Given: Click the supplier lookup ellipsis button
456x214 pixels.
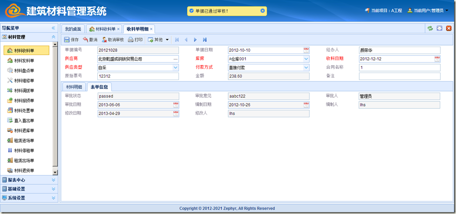Looking at the screenshot, I should coord(175,59).
